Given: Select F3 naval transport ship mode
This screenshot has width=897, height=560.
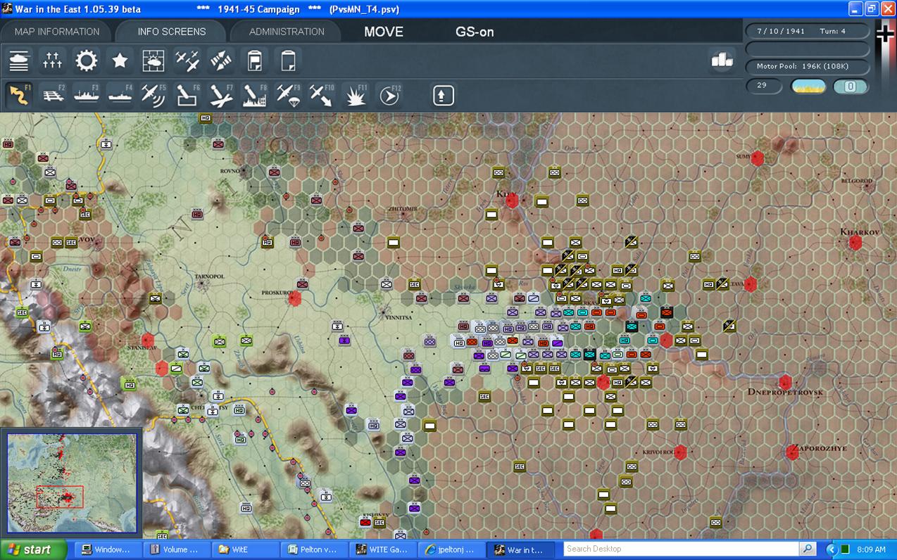Looking at the screenshot, I should coord(87,95).
